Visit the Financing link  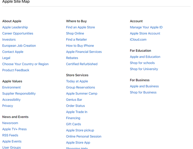point(73,118)
